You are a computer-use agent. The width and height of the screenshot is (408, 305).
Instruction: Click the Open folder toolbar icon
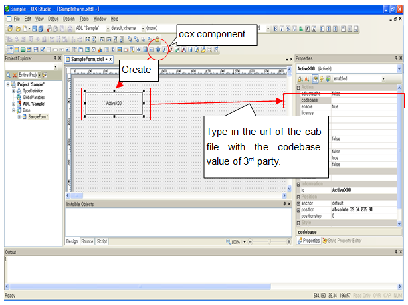[18, 29]
